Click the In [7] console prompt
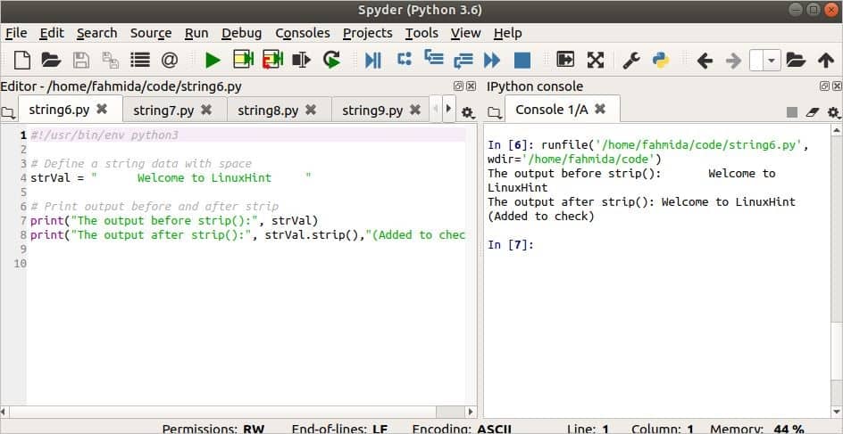 pyautogui.click(x=511, y=245)
